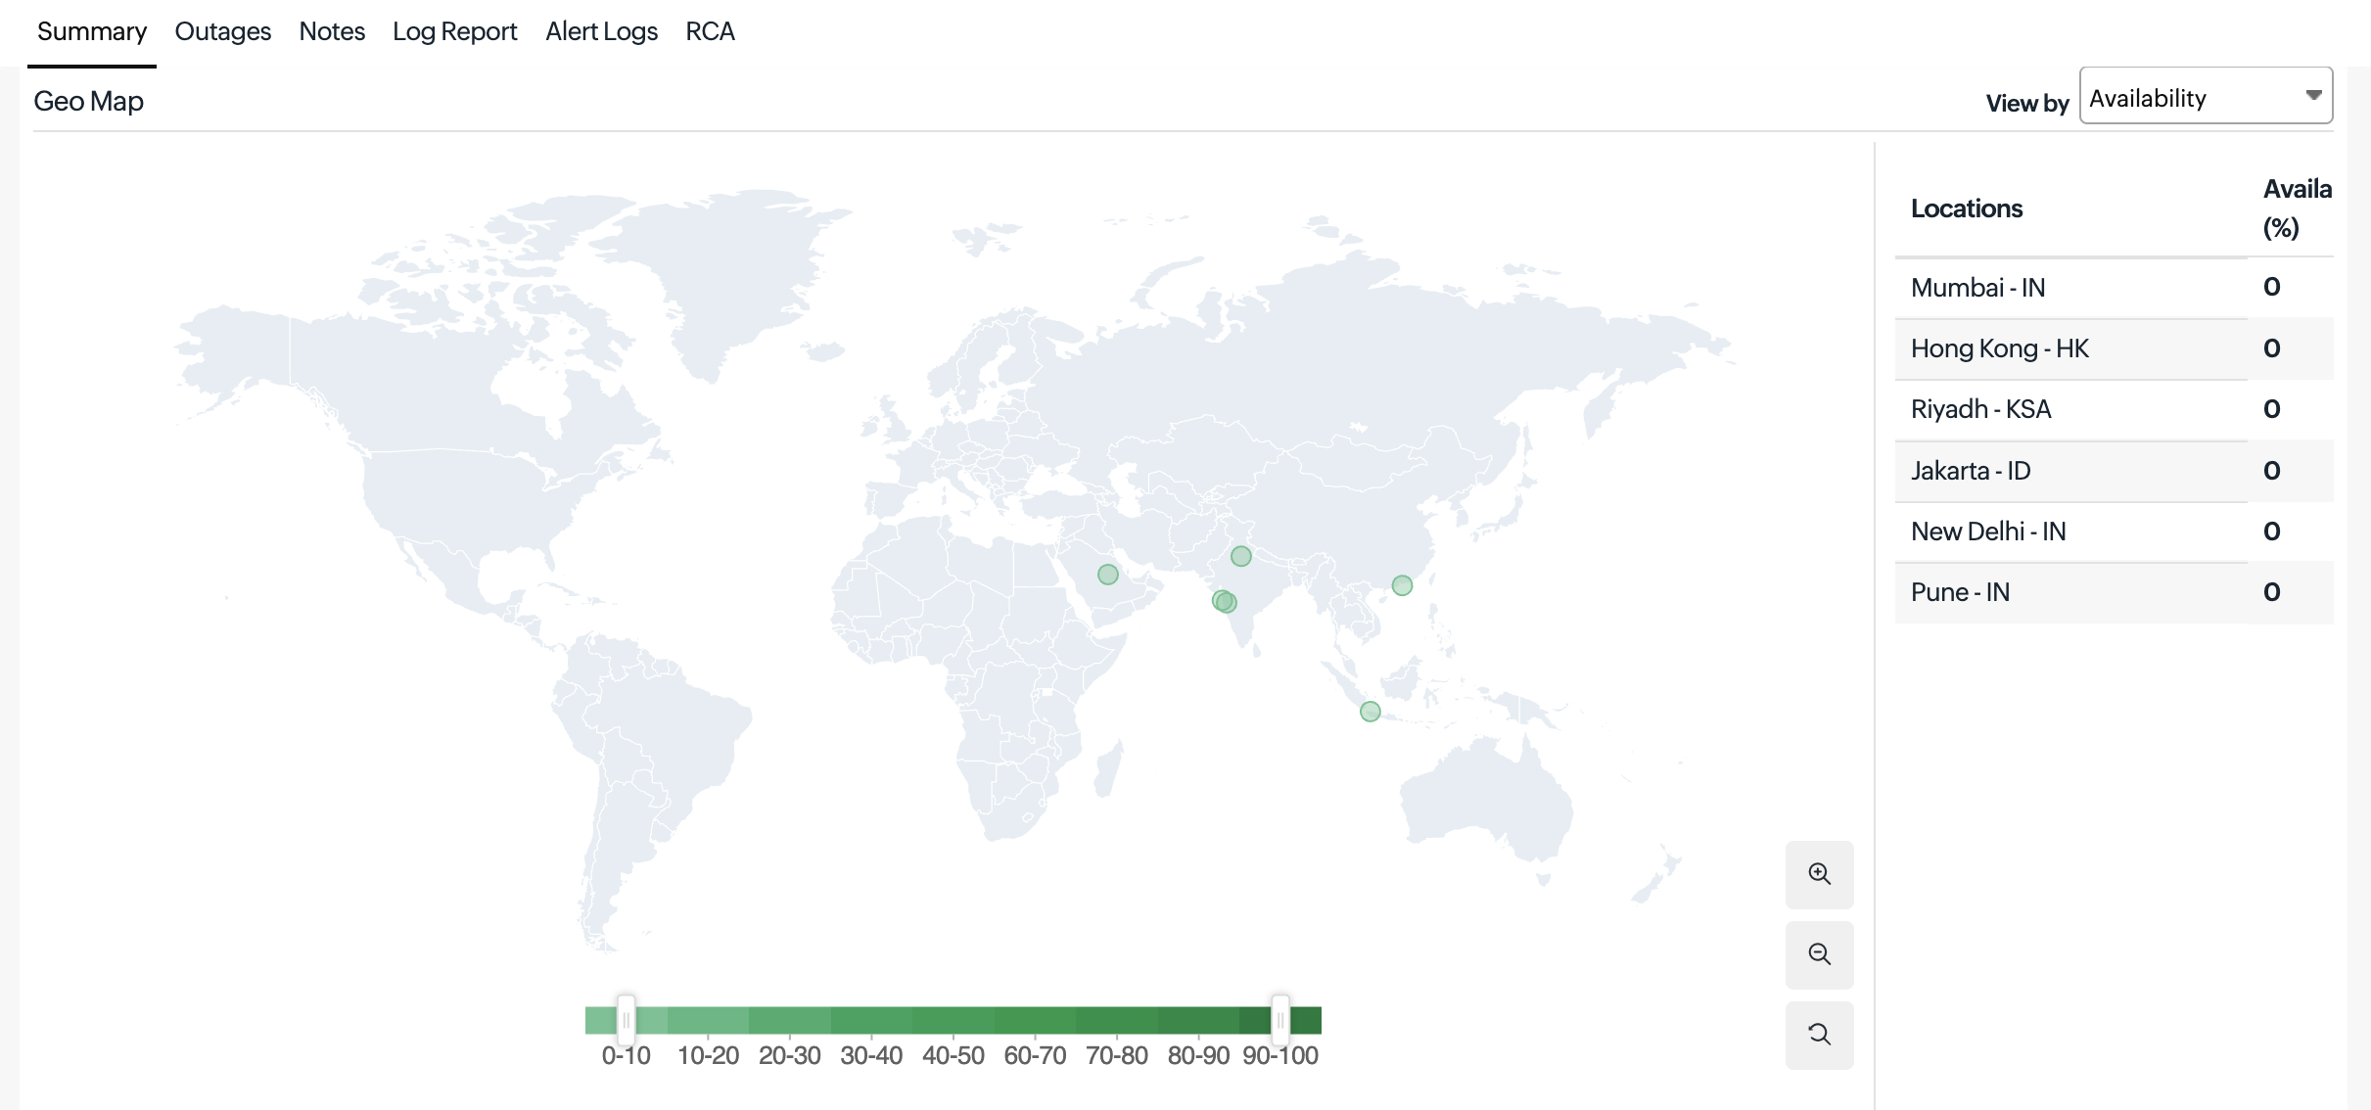
Task: Switch to the Outages tab
Action: [x=222, y=31]
